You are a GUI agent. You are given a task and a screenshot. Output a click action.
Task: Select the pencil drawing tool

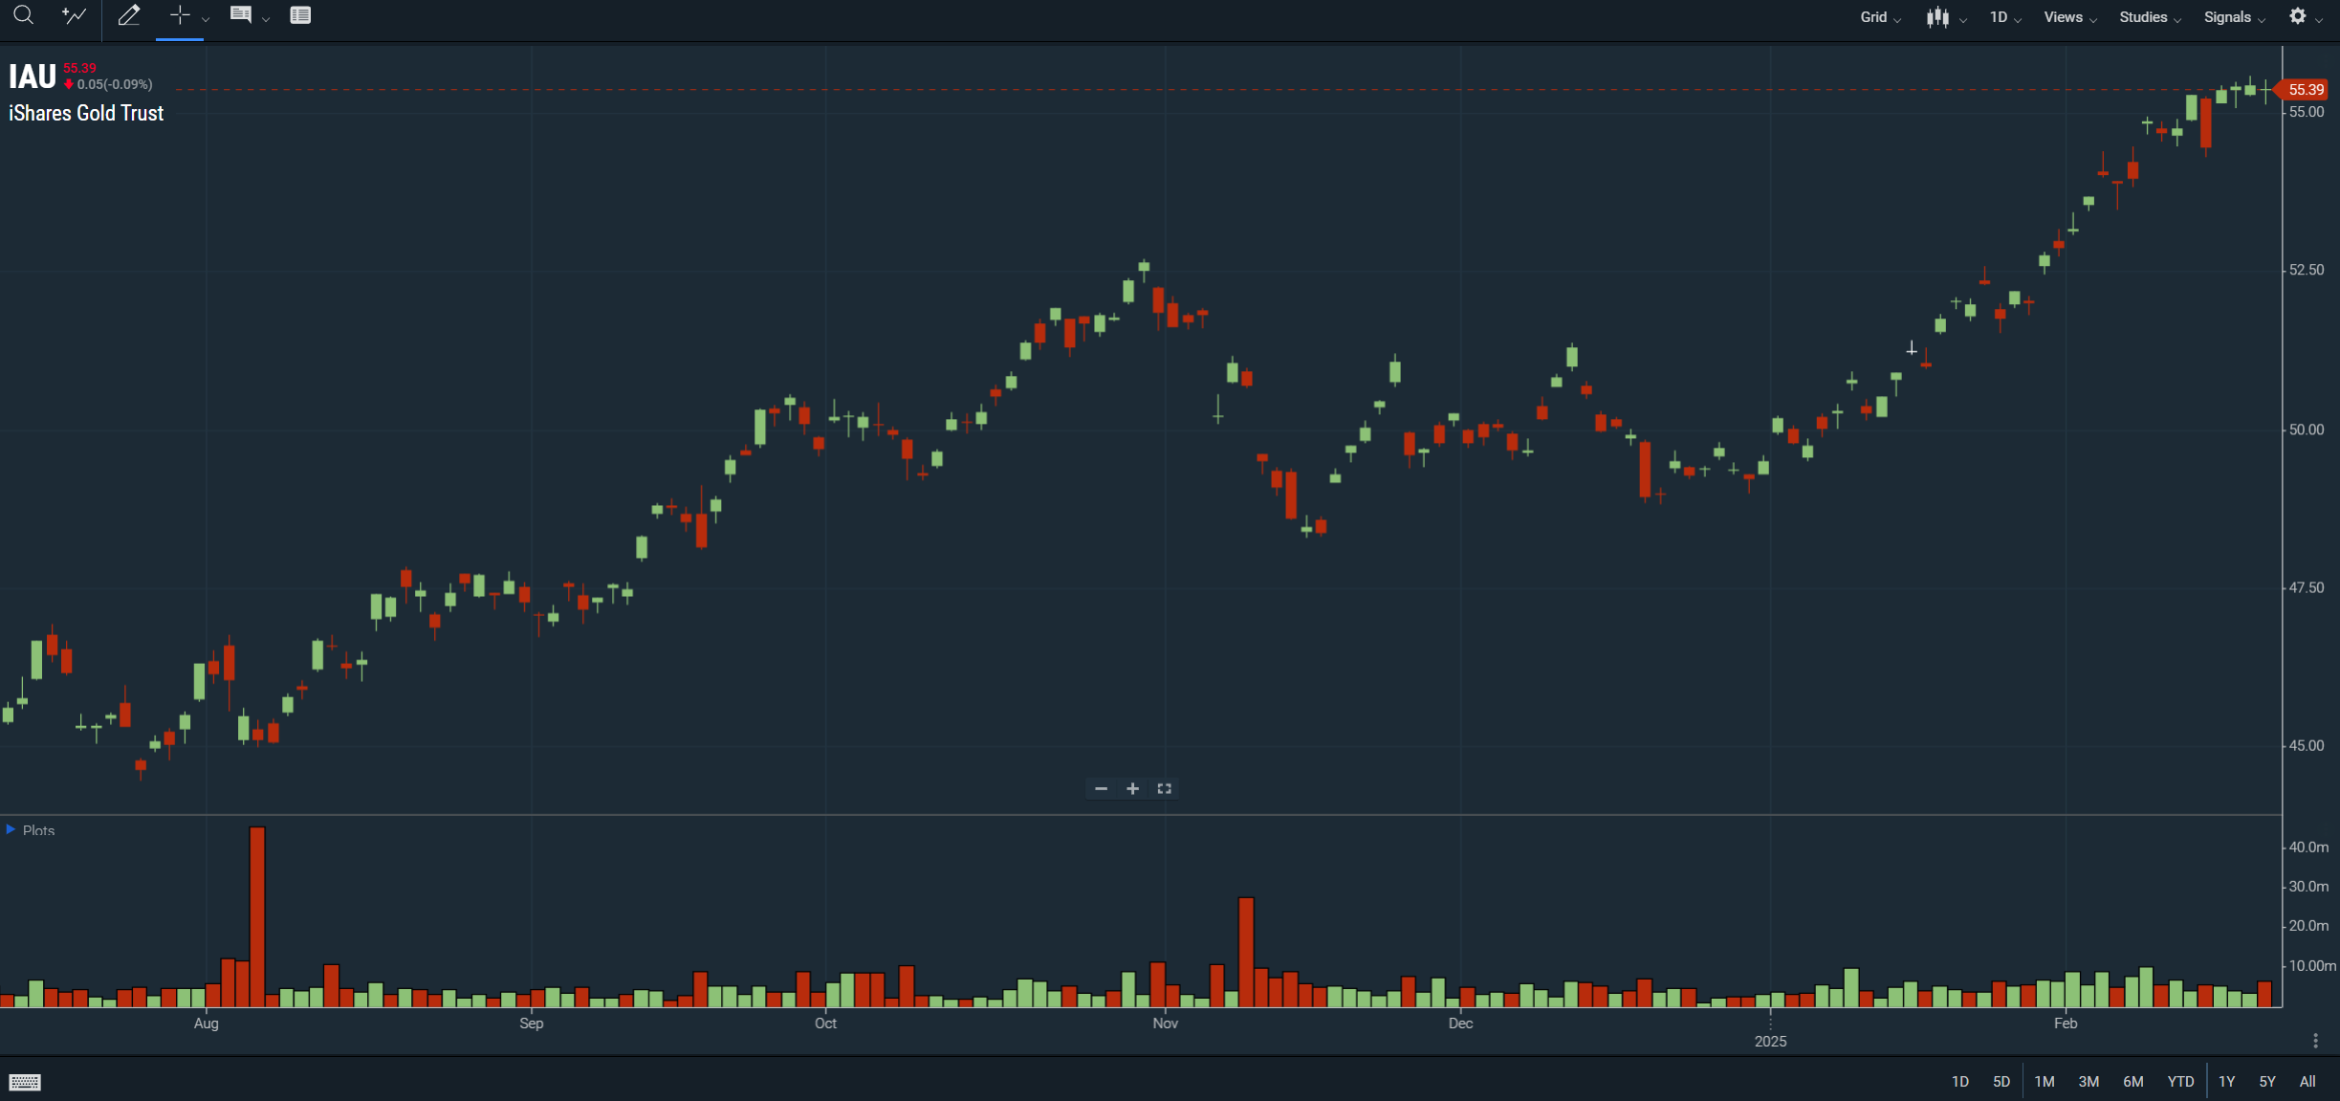pos(128,15)
